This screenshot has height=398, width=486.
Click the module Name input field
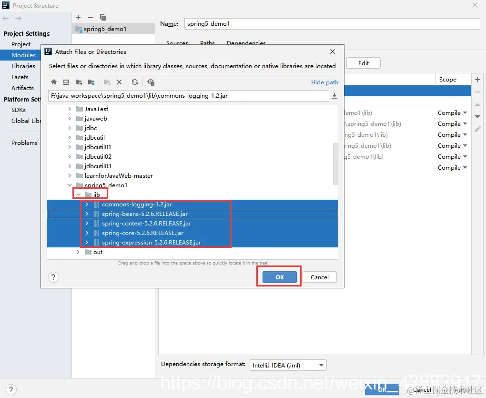coord(332,24)
